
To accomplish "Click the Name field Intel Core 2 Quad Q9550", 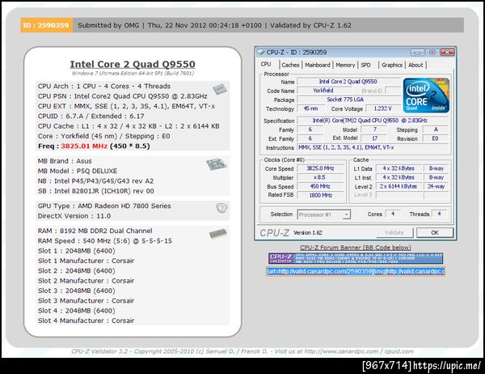I will click(348, 82).
